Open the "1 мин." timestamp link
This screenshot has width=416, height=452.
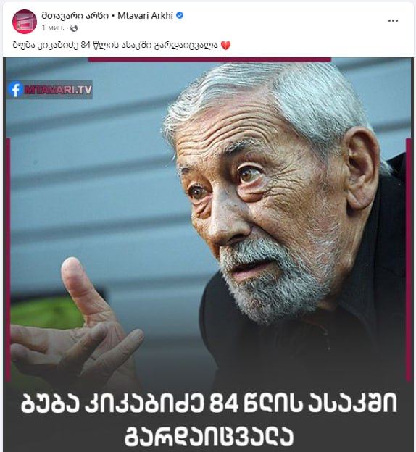[x=53, y=28]
